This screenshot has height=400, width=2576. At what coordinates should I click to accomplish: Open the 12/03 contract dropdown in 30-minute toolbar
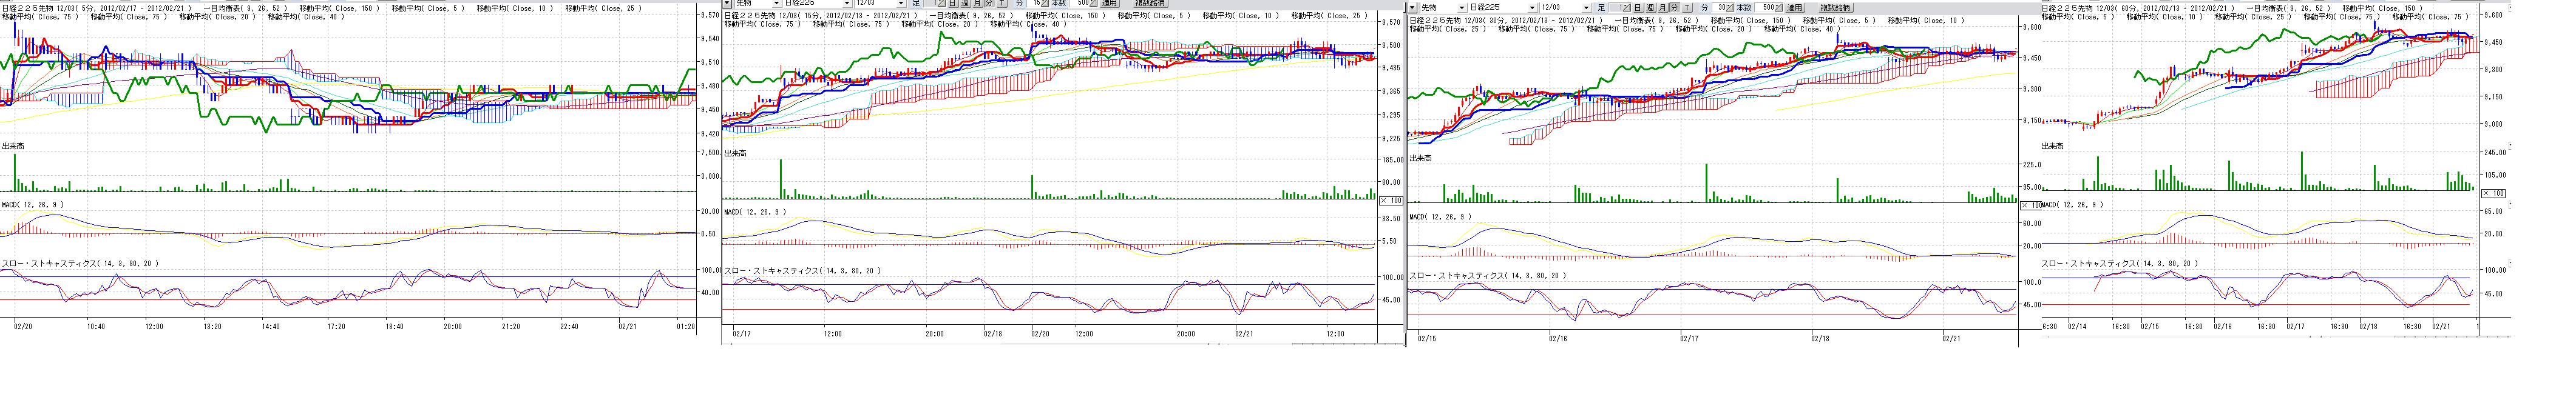(1586, 8)
